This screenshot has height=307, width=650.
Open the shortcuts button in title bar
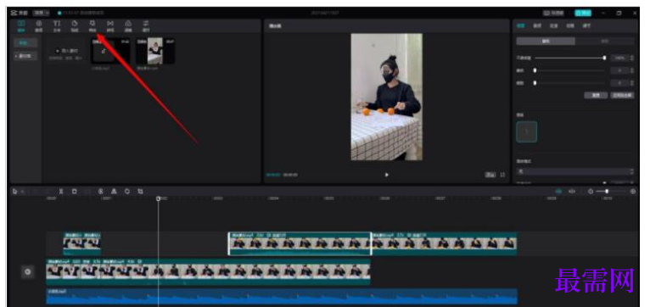click(553, 14)
